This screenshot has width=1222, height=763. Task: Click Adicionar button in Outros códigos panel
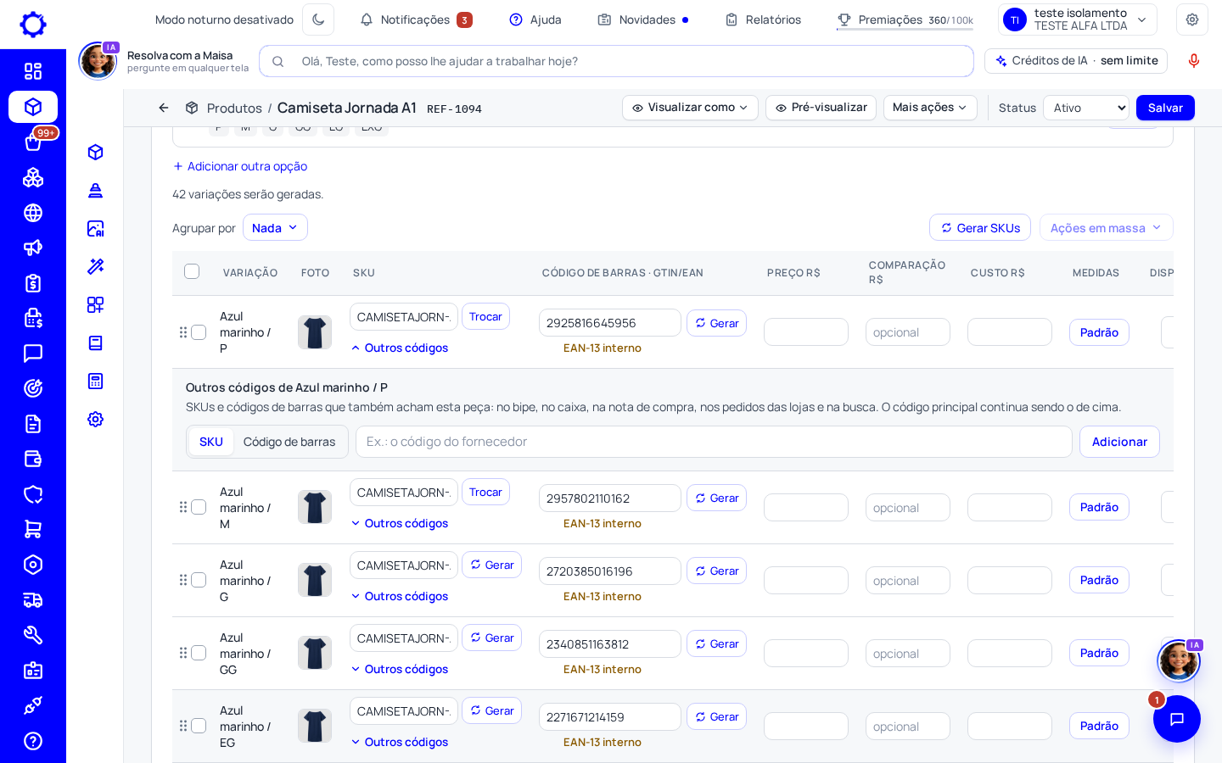[1119, 442]
